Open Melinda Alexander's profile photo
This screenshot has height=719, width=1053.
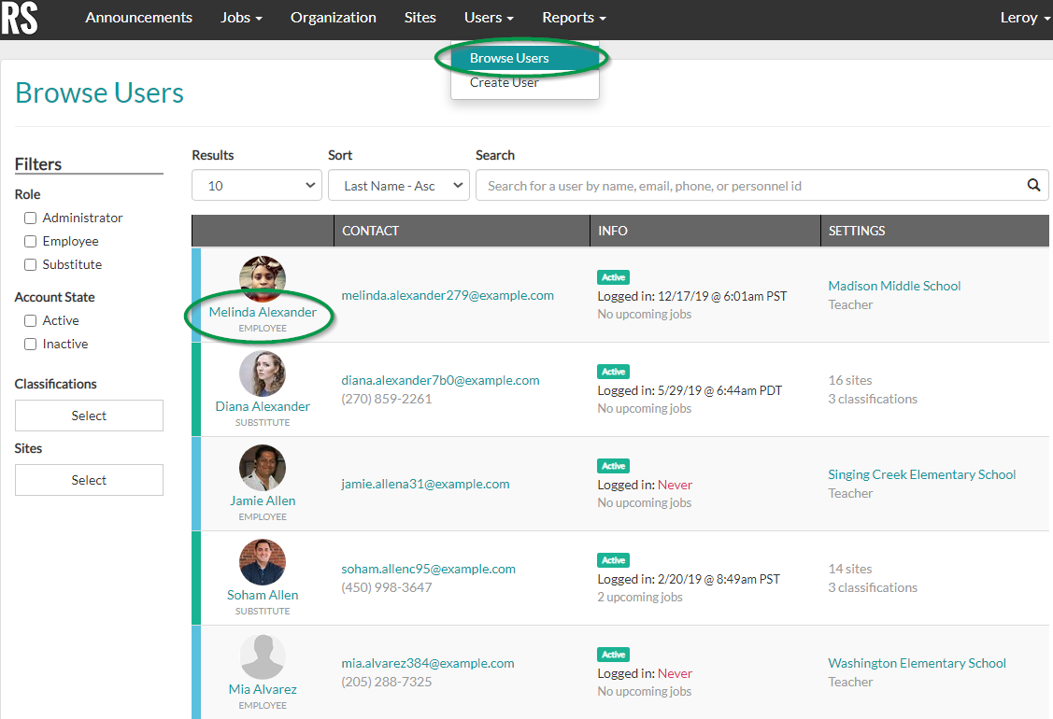[263, 277]
